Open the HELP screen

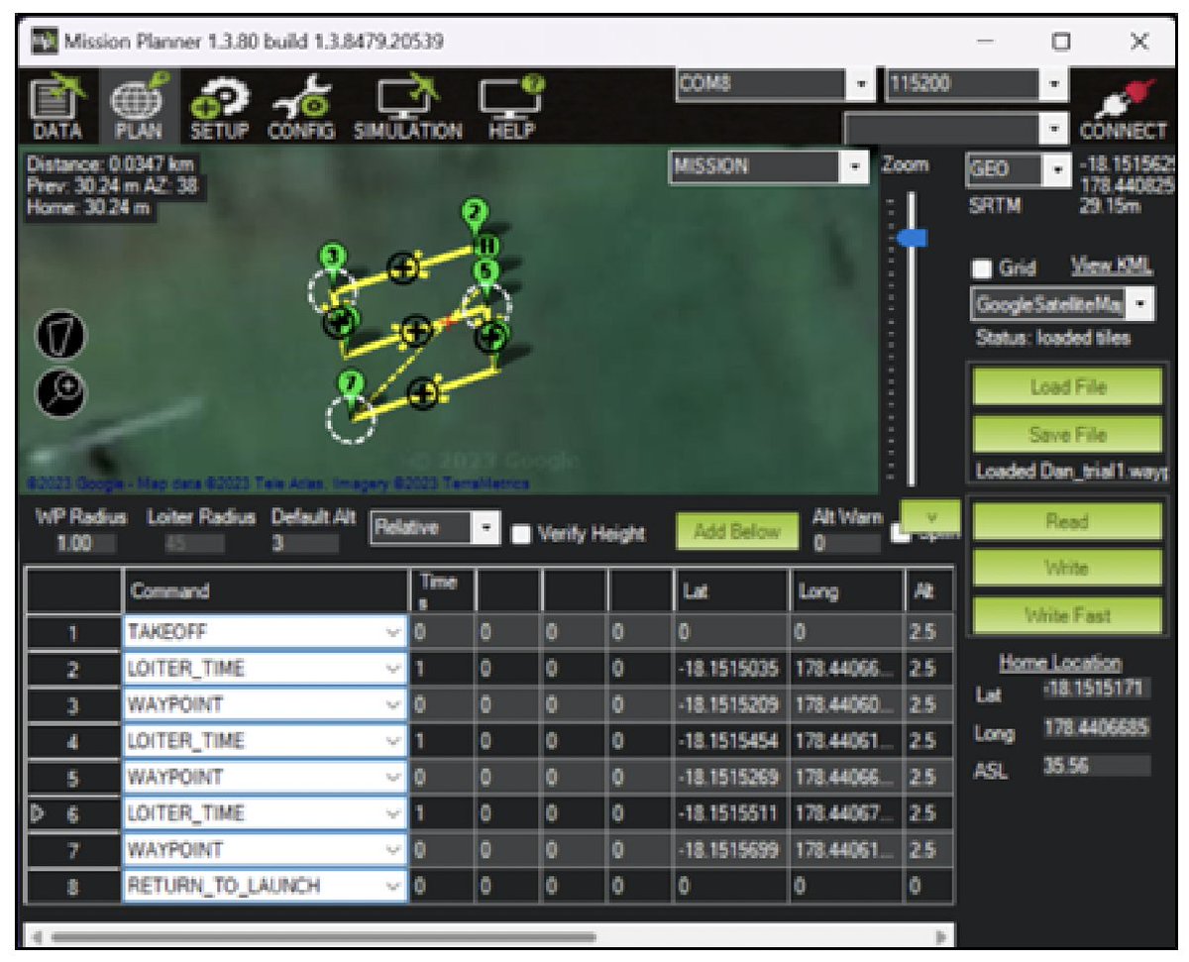coord(512,107)
